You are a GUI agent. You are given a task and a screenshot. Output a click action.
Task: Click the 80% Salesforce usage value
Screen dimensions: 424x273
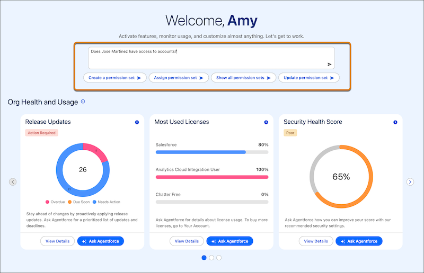click(x=263, y=145)
